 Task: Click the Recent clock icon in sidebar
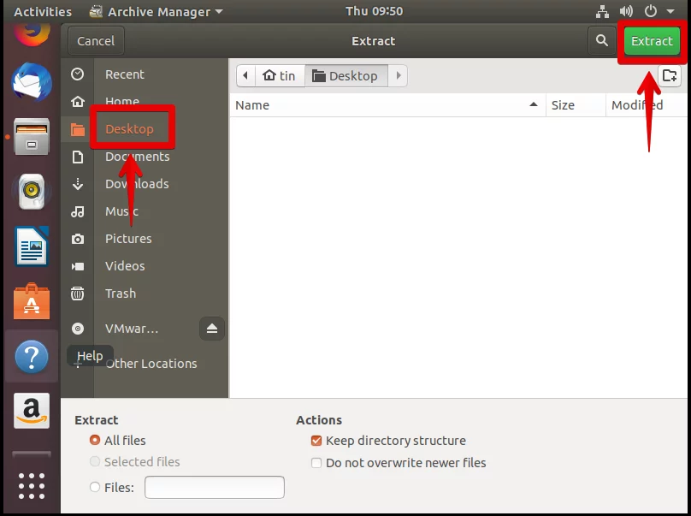[78, 74]
